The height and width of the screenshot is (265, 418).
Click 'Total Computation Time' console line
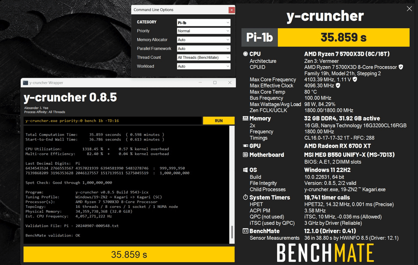click(x=95, y=134)
